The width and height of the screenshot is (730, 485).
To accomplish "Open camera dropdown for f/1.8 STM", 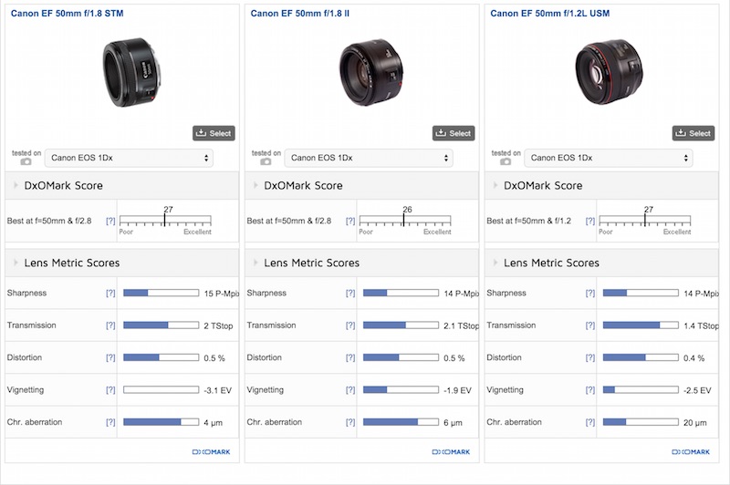I will [129, 158].
